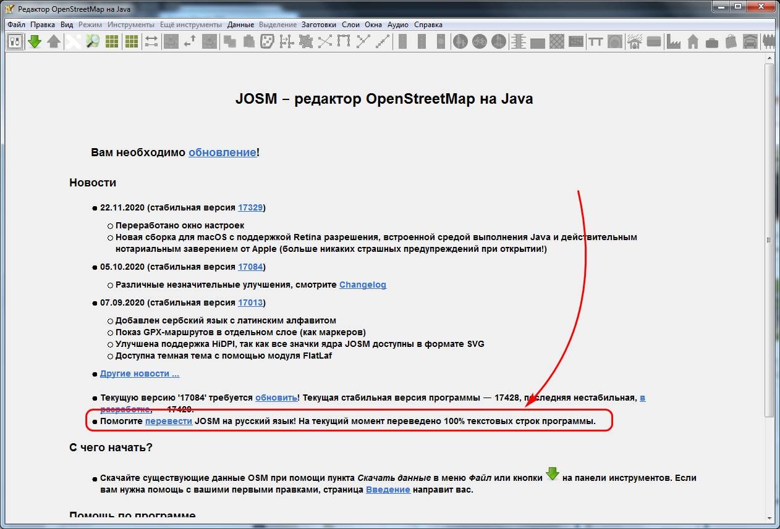Click the date 22.11.2020 news entry
The height and width of the screenshot is (529, 780).
click(183, 207)
